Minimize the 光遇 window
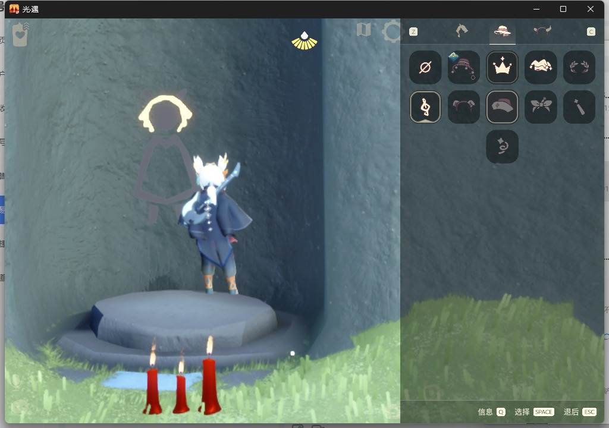 click(536, 9)
